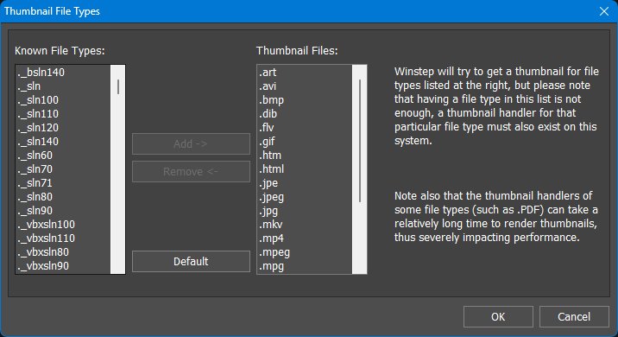Select ._sln70 in the list
The width and height of the screenshot is (618, 337).
[x=63, y=168]
